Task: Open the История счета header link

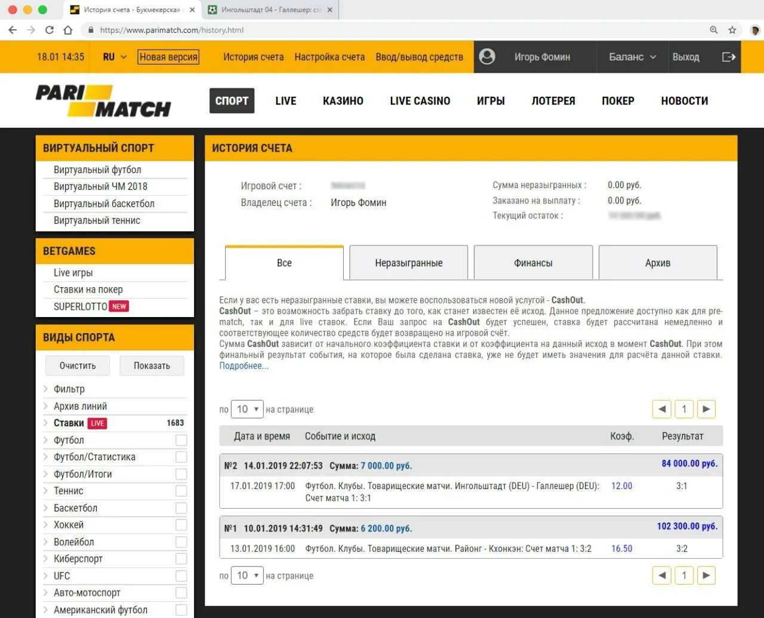Action: (x=254, y=57)
